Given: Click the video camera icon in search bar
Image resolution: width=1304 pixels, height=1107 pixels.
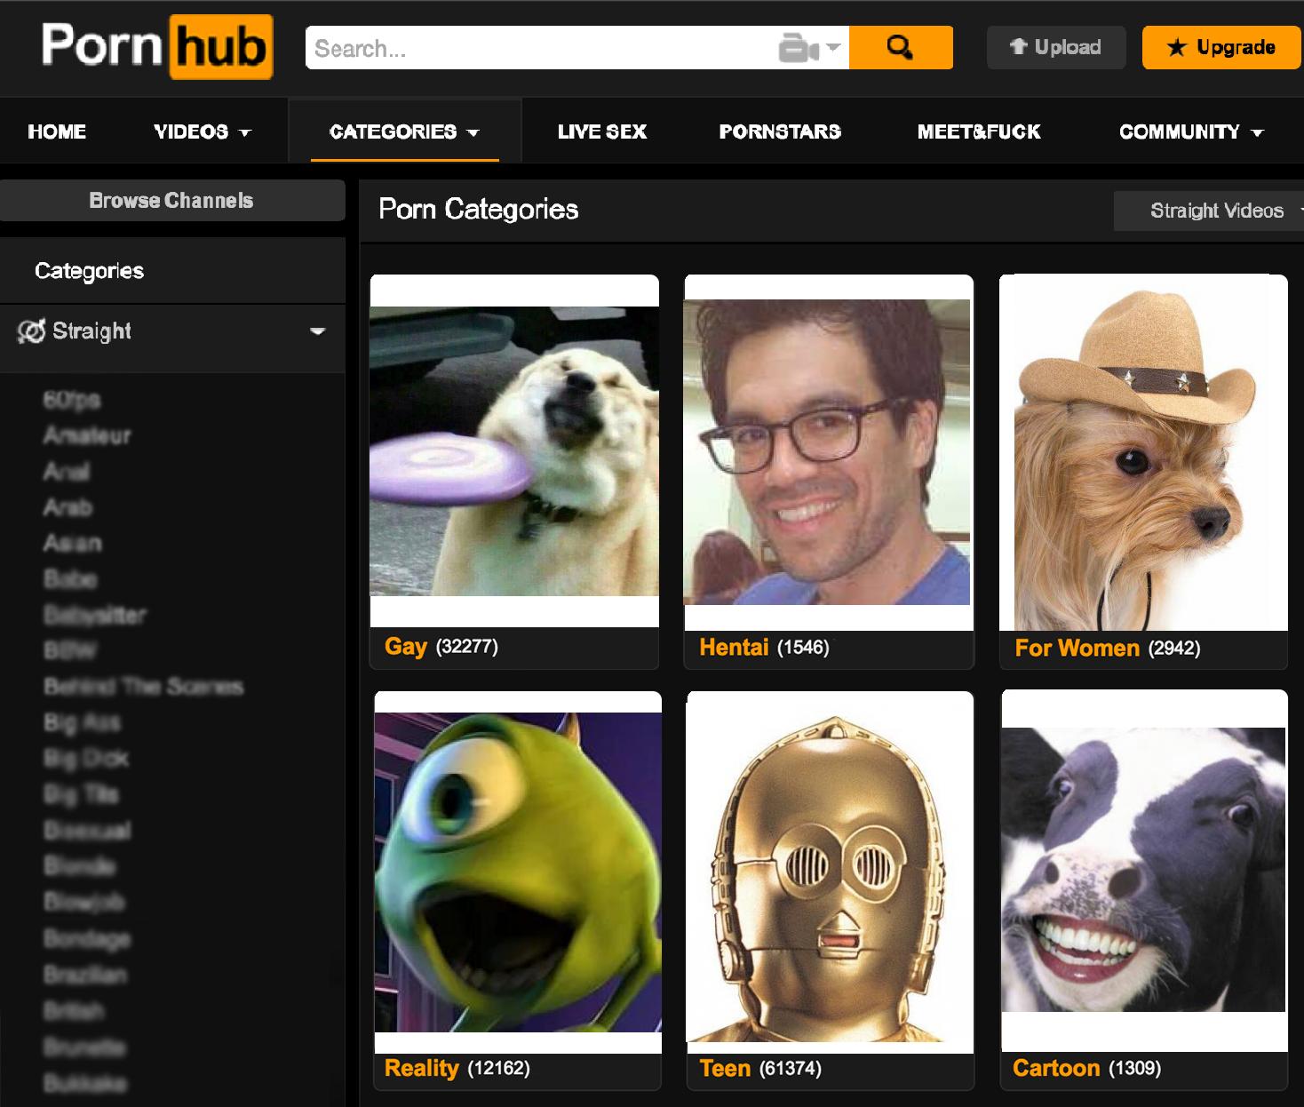Looking at the screenshot, I should 797,48.
